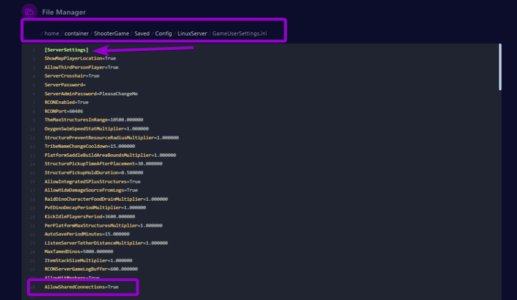Image resolution: width=517 pixels, height=300 pixels.
Task: Click the [ServerSettings] header line
Action: [x=66, y=50]
